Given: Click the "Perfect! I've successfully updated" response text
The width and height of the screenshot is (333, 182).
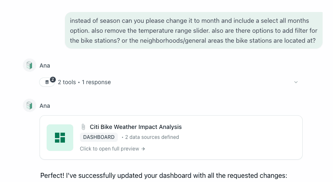Looking at the screenshot, I should coord(164,175).
